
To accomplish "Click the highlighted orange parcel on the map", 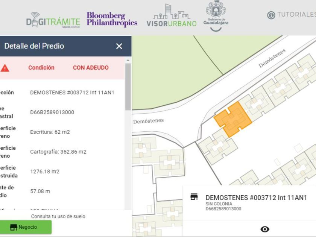I will [x=232, y=118].
